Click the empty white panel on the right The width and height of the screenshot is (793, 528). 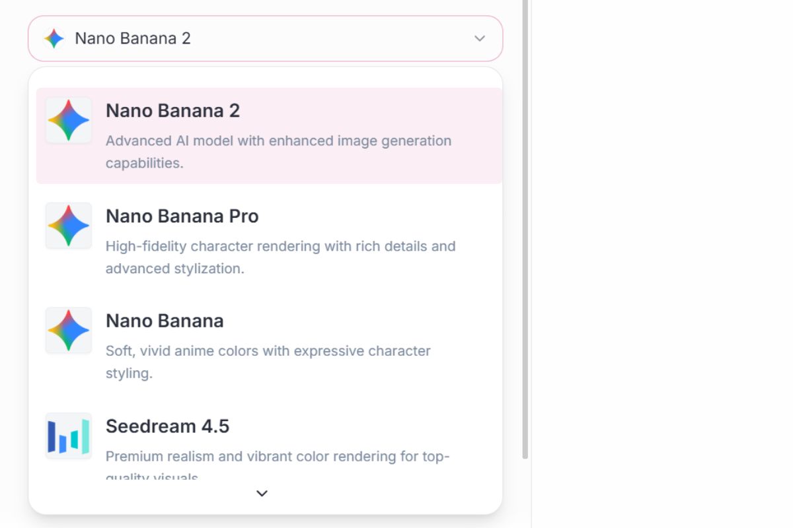pyautogui.click(x=662, y=264)
